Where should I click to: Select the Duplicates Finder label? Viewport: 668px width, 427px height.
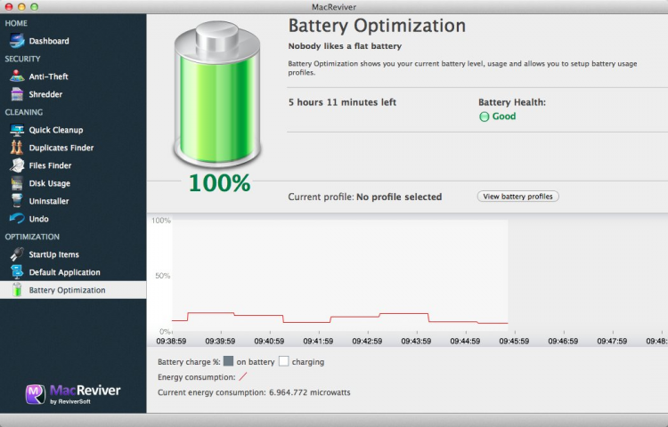coord(61,148)
